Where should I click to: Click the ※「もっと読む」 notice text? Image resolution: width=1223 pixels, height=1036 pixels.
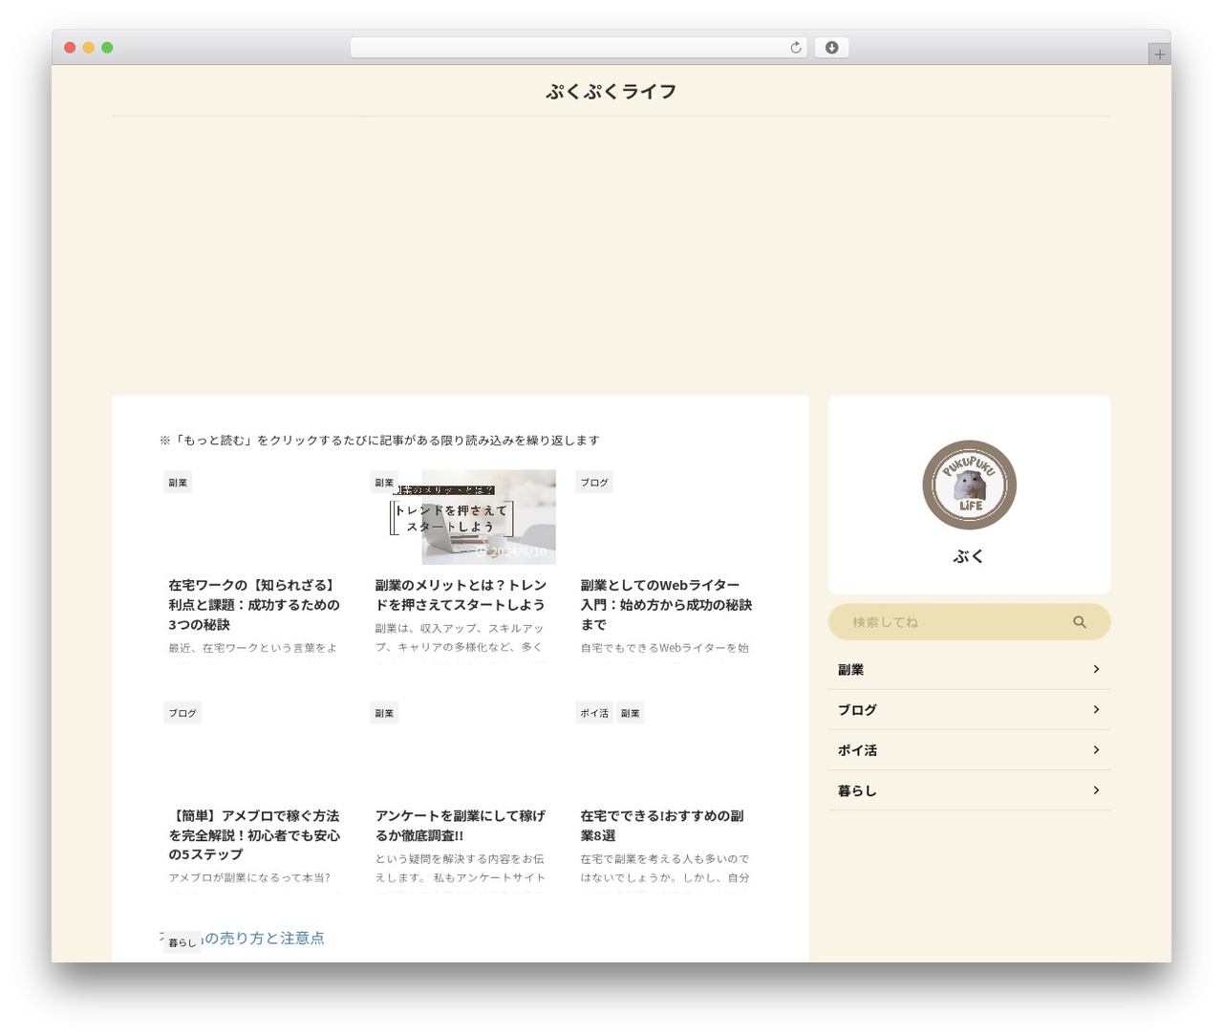[x=379, y=441]
